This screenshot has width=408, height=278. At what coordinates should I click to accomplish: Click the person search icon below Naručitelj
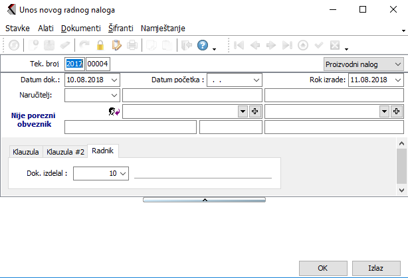pyautogui.click(x=114, y=111)
